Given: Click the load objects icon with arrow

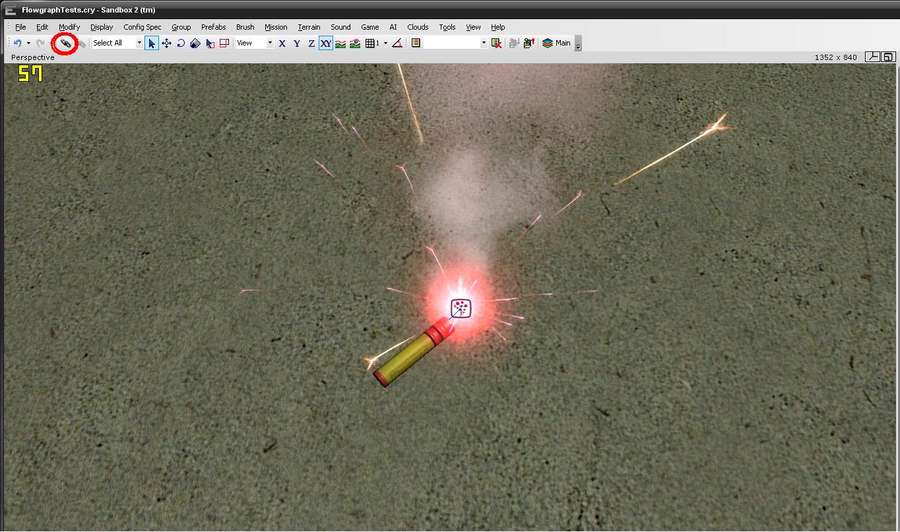Looking at the screenshot, I should point(529,43).
